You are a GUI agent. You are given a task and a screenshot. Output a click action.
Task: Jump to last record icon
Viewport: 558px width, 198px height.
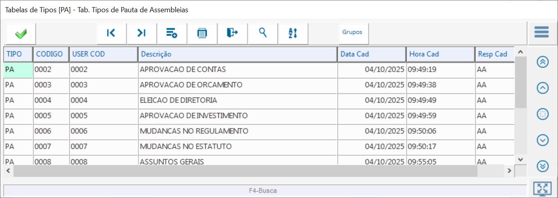(x=142, y=33)
